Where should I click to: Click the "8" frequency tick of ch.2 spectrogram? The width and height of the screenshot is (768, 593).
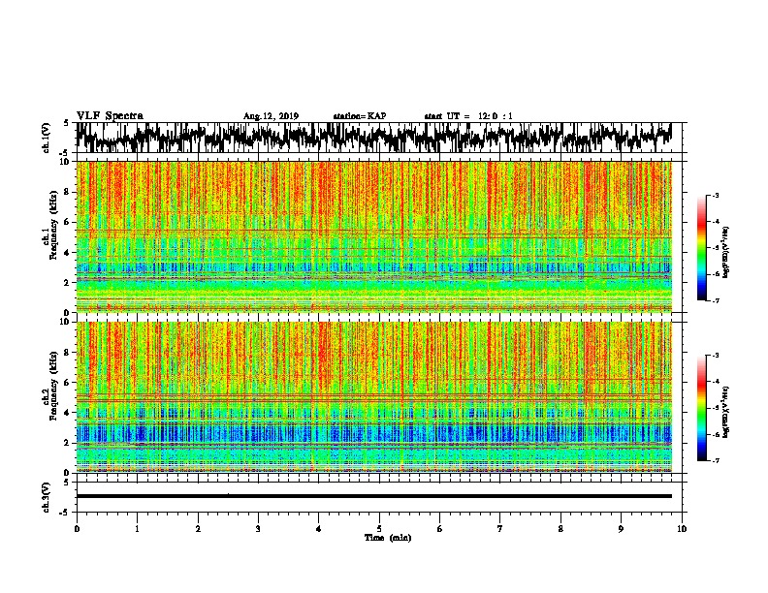point(68,353)
